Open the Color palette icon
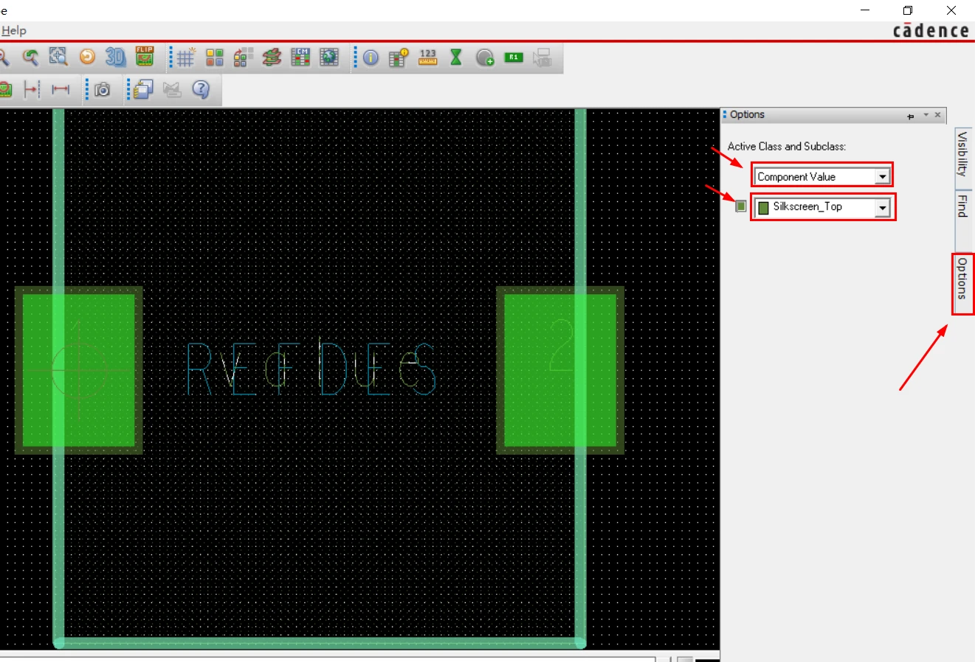The image size is (975, 662). pyautogui.click(x=215, y=58)
